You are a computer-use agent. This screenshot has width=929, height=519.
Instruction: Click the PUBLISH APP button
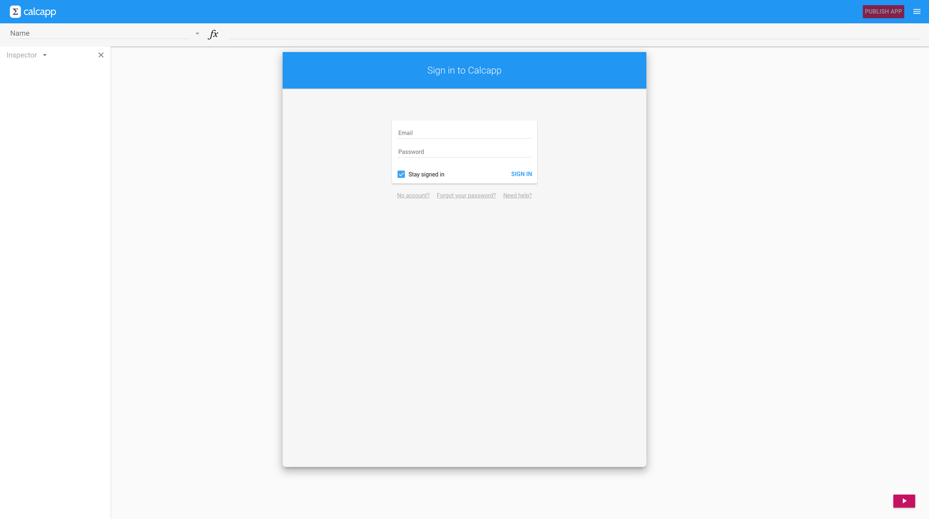pyautogui.click(x=883, y=11)
